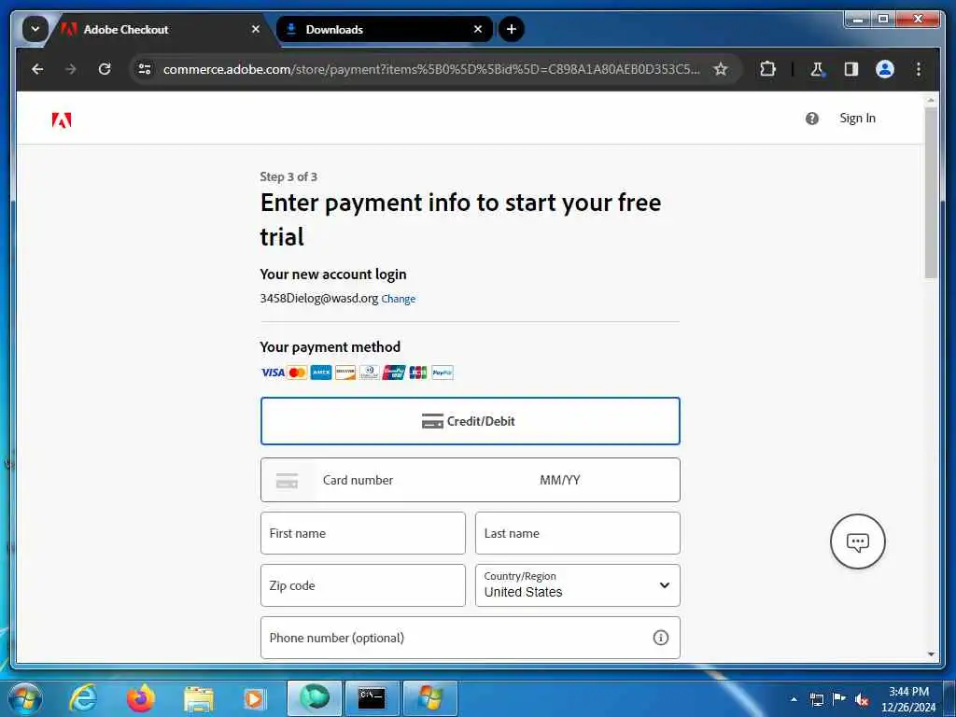Open Windows Explorer folder in taskbar
Image resolution: width=956 pixels, height=717 pixels.
pos(199,699)
